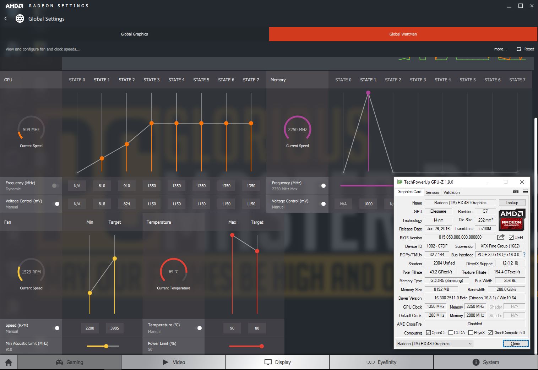This screenshot has height=370, width=538.
Task: Click GPU State 1 frequency field 610
Action: [x=102, y=186]
